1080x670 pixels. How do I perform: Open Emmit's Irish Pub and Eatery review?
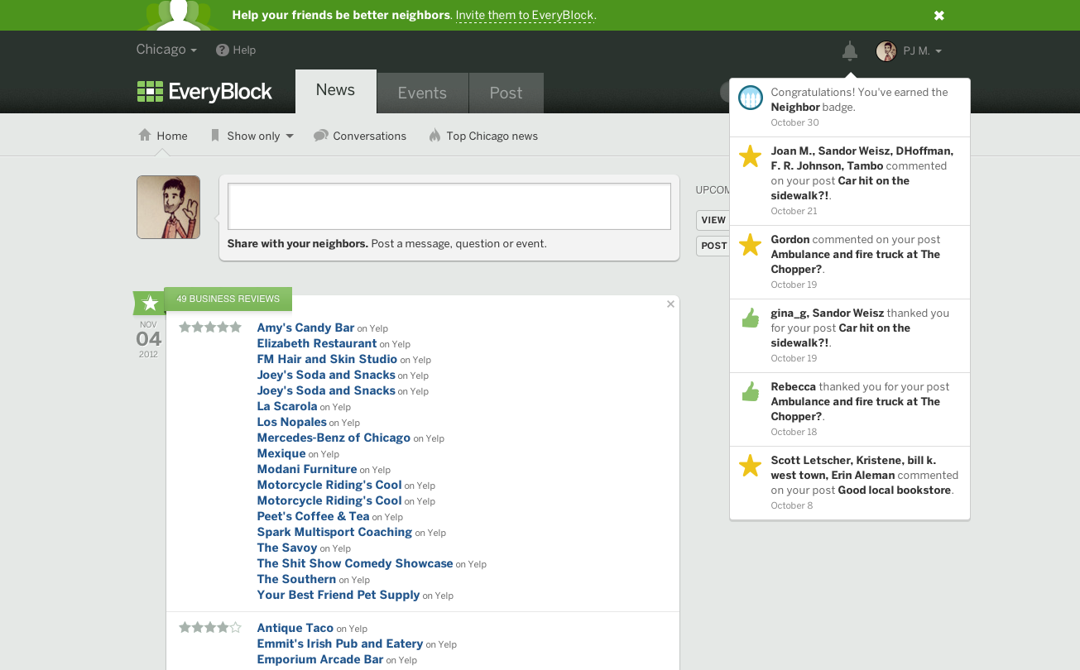(x=340, y=644)
